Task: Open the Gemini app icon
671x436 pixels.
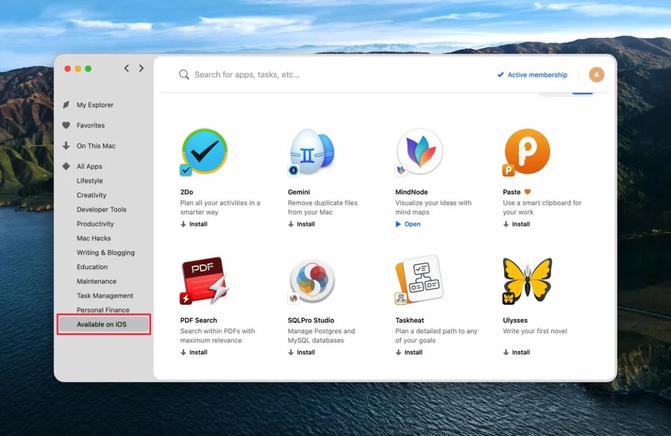Action: (312, 152)
